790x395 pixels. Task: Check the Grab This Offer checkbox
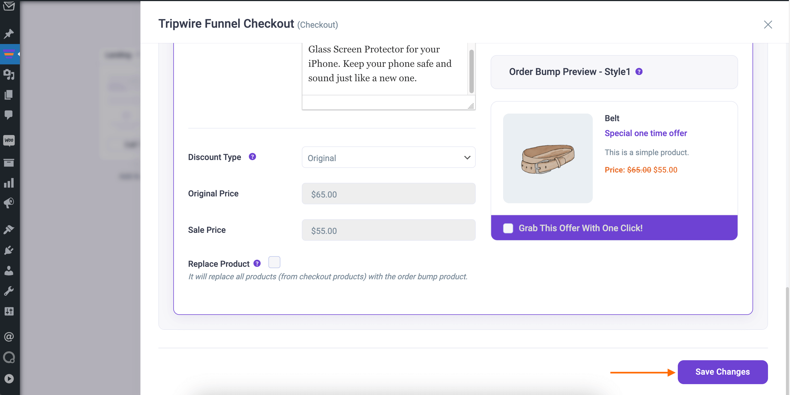pos(508,228)
